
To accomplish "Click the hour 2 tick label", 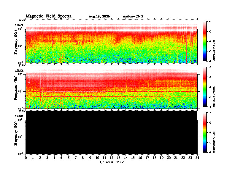I will pyautogui.click(x=40, y=158).
